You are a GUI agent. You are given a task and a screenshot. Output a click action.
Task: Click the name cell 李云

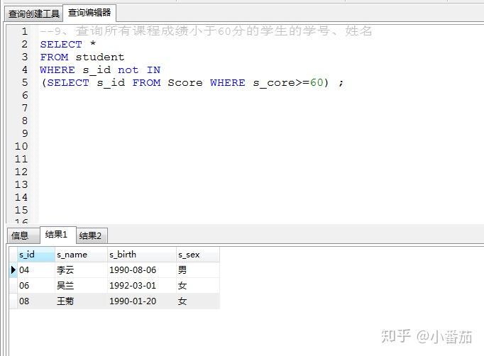point(81,270)
